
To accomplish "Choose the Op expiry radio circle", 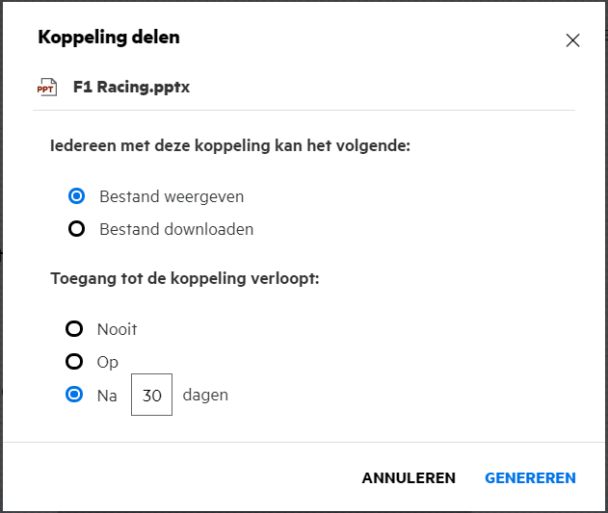I will coord(74,362).
